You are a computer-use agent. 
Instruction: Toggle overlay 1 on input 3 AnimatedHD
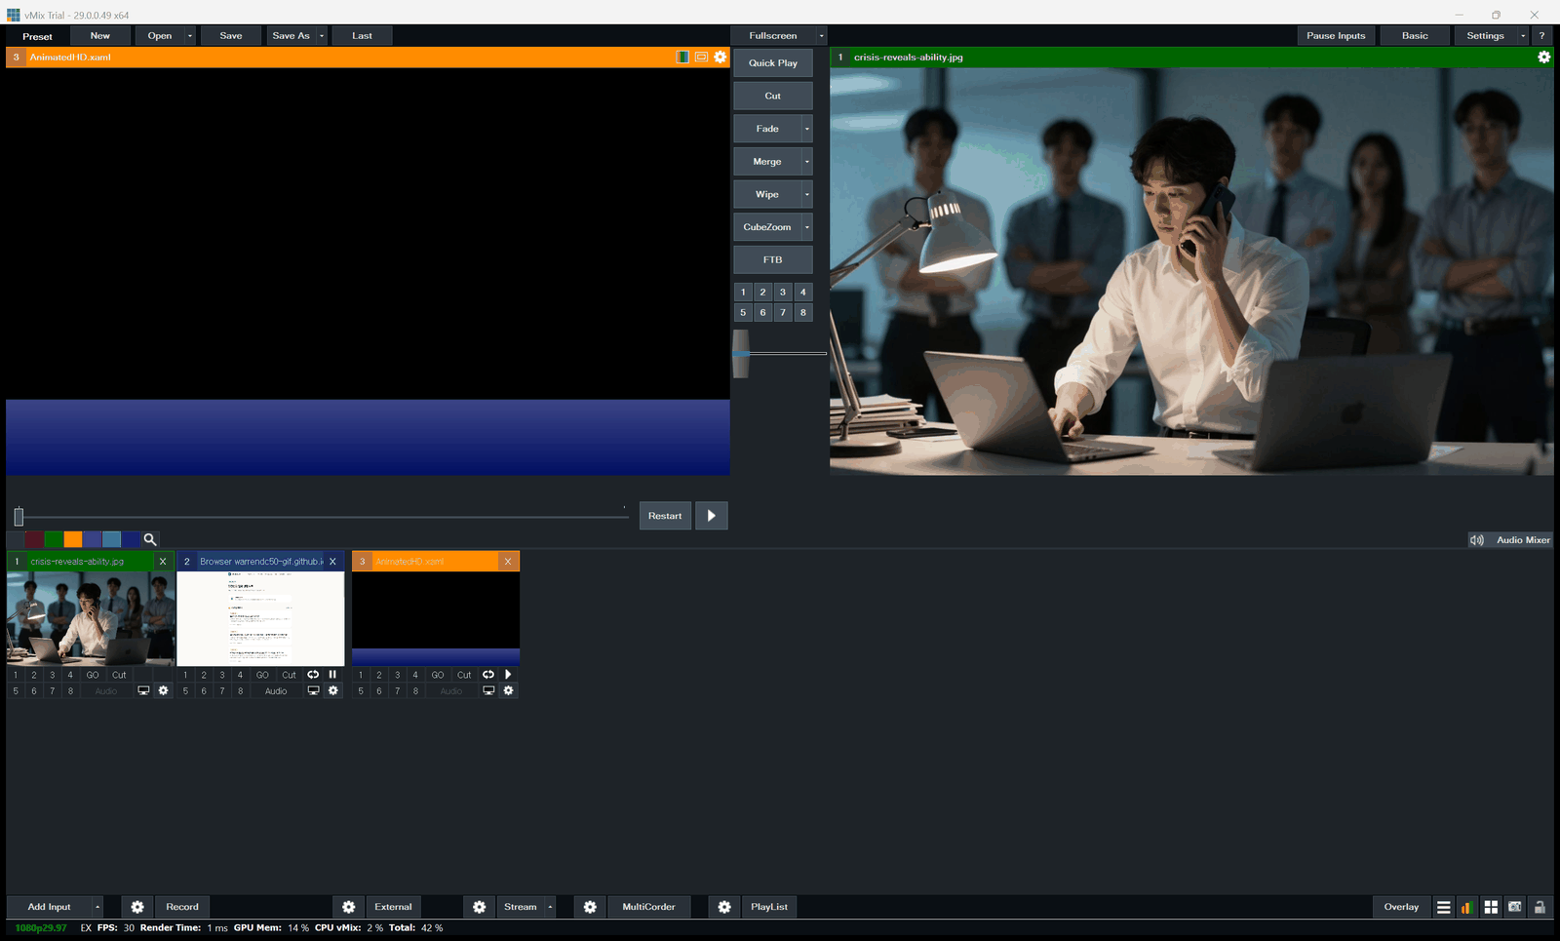pos(361,675)
